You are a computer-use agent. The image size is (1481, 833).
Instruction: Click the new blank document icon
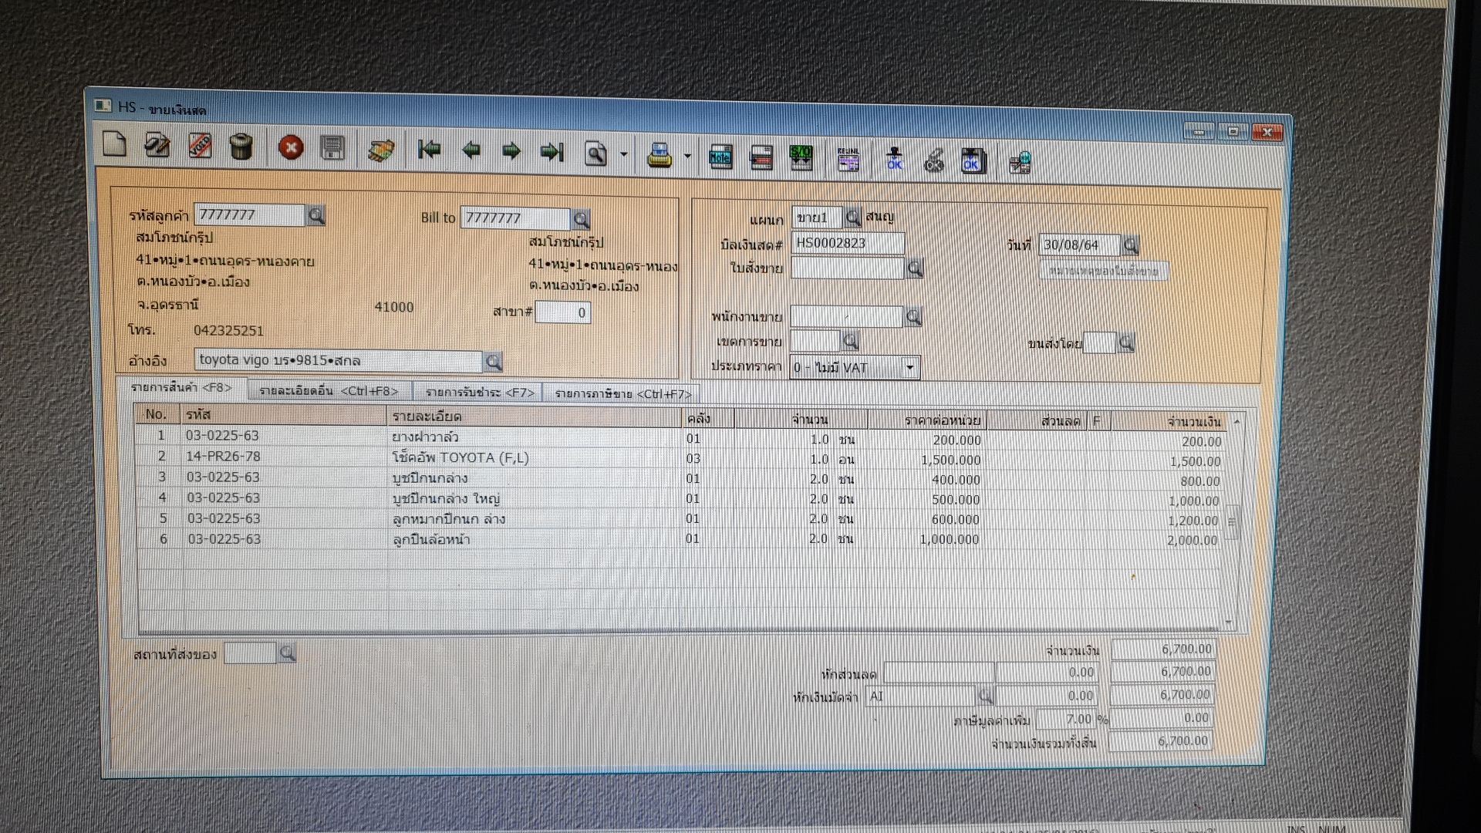[114, 143]
